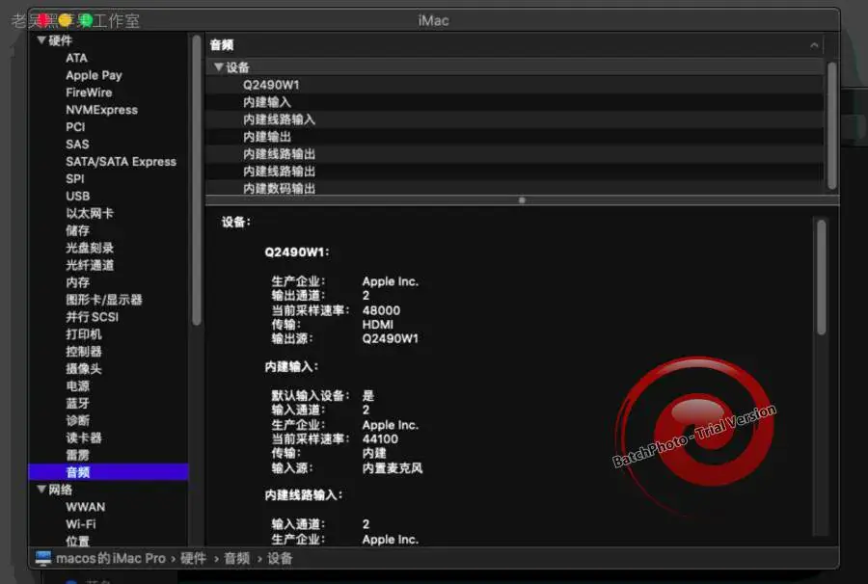Image resolution: width=868 pixels, height=584 pixels.
Task: Open the NVMExpress section
Action: coord(101,110)
